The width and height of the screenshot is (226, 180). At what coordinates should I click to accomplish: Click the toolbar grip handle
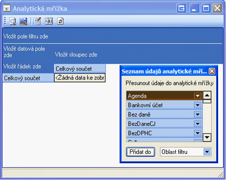coord(5,21)
